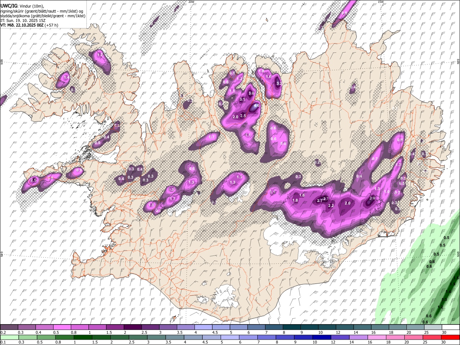Image resolution: width=460 pixels, height=345 pixels.
Task: Select the red 30 swatch in the rain scale
Action: tap(451, 337)
